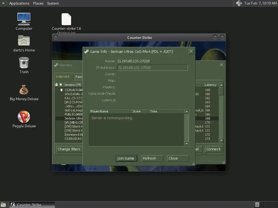
Task: Select the Serbian Ultras server row
Action: [x=69, y=118]
